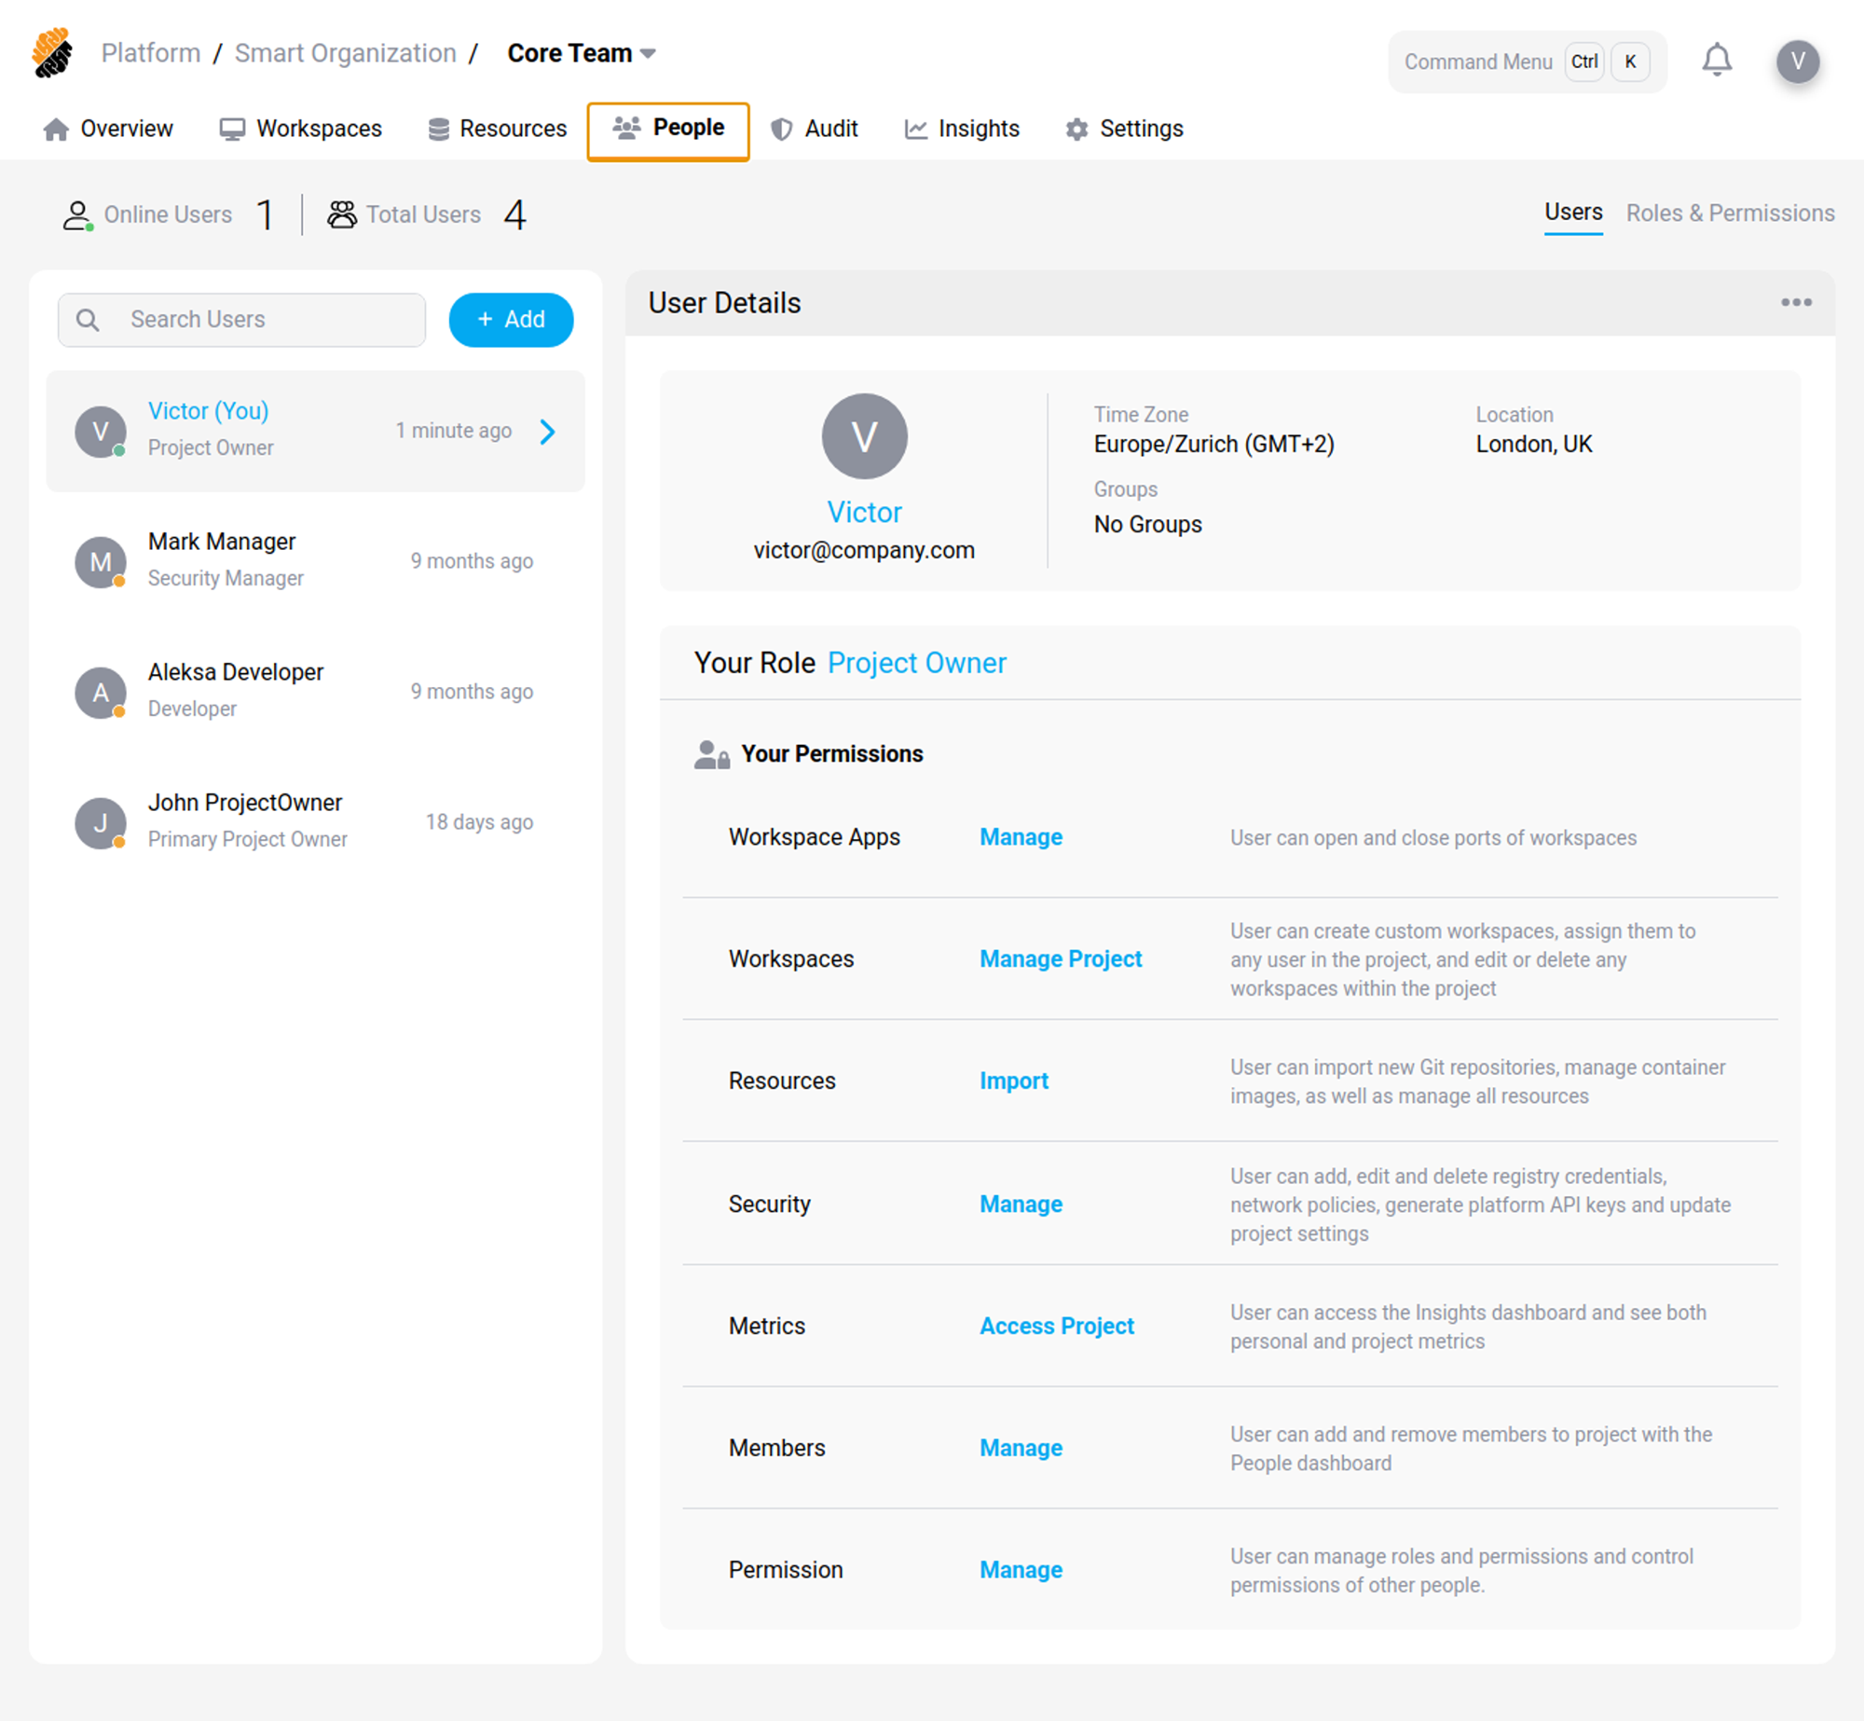The image size is (1864, 1721).
Task: Open the Settings gear tab
Action: 1124,129
